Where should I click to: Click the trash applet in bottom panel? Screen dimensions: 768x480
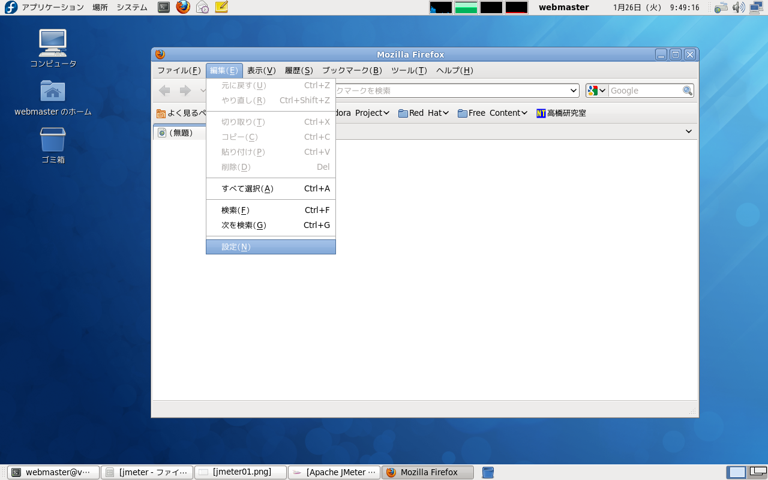click(x=488, y=473)
